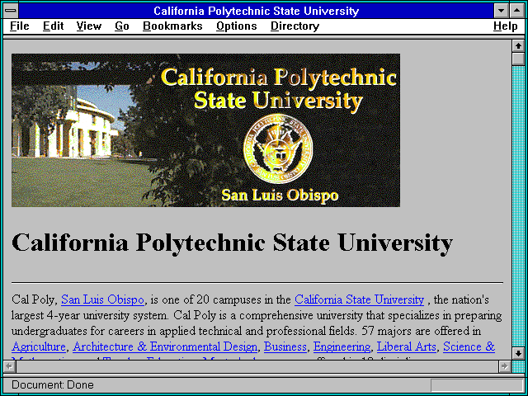This screenshot has height=396, width=528.
Task: Click the university seal in banner
Action: coord(278,148)
